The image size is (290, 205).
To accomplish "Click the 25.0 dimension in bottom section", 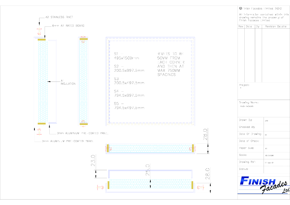I will [148, 170].
